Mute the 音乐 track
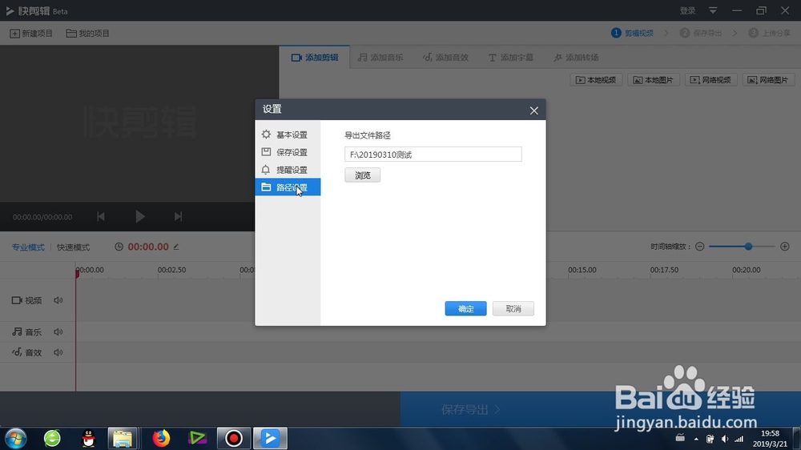Screen dimensions: 801x450 point(58,332)
